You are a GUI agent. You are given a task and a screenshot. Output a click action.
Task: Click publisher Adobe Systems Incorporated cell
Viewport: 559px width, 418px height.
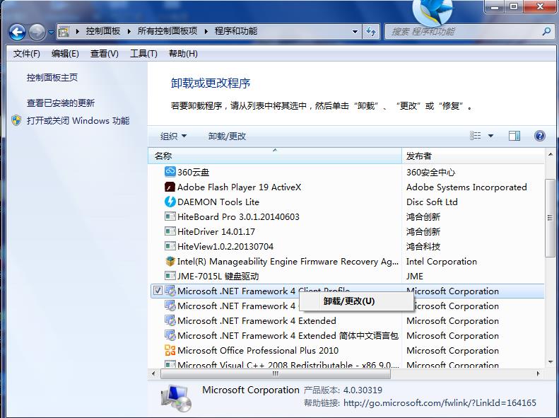click(466, 187)
